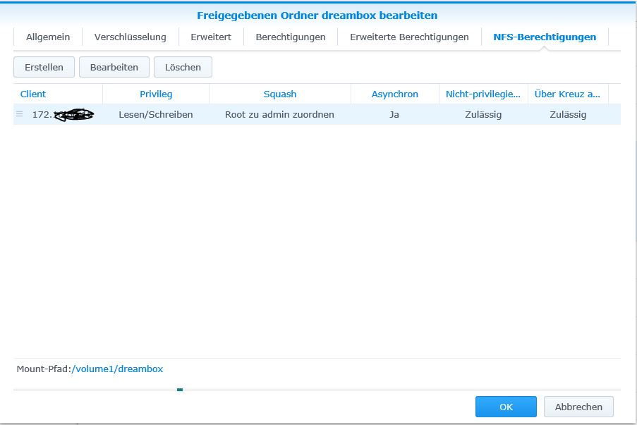The image size is (637, 425).
Task: Click the Nicht-privilegie... column header
Action: (x=483, y=94)
